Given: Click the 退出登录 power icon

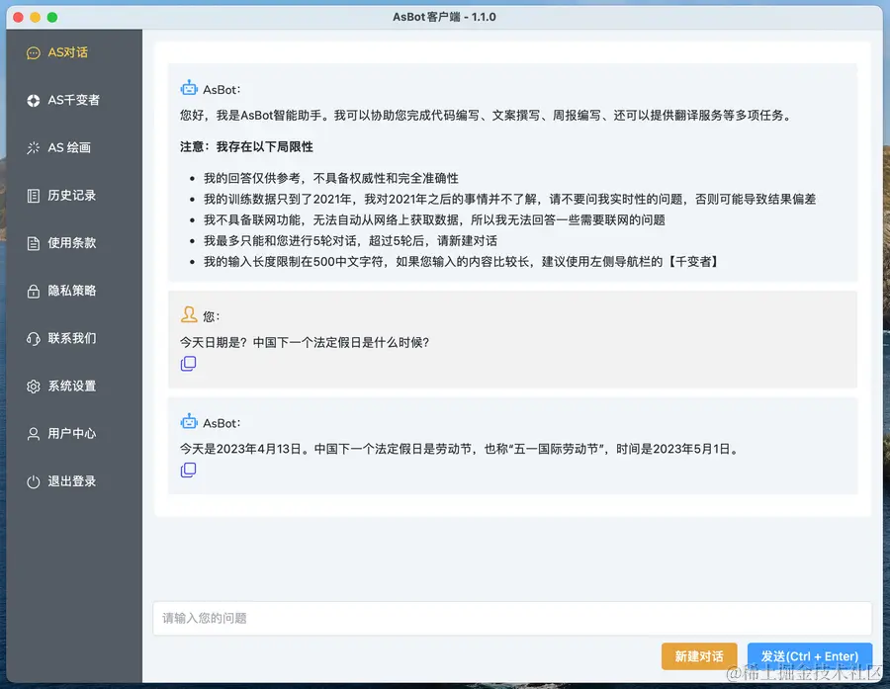Looking at the screenshot, I should (x=34, y=481).
